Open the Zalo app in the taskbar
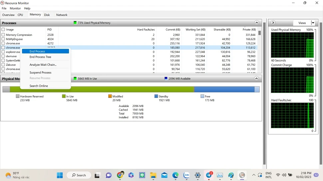 tap(187, 175)
